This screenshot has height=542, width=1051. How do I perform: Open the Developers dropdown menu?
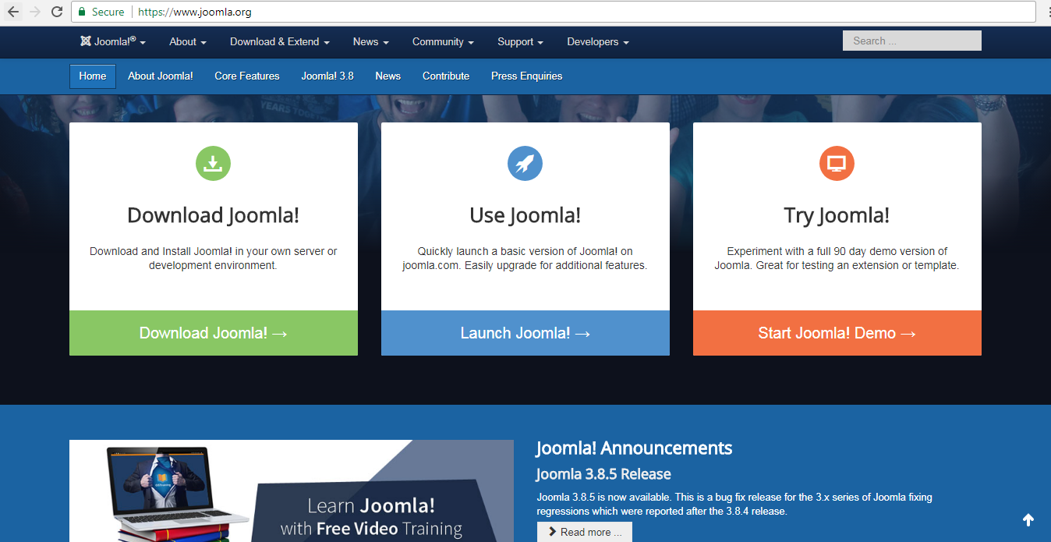(x=597, y=41)
